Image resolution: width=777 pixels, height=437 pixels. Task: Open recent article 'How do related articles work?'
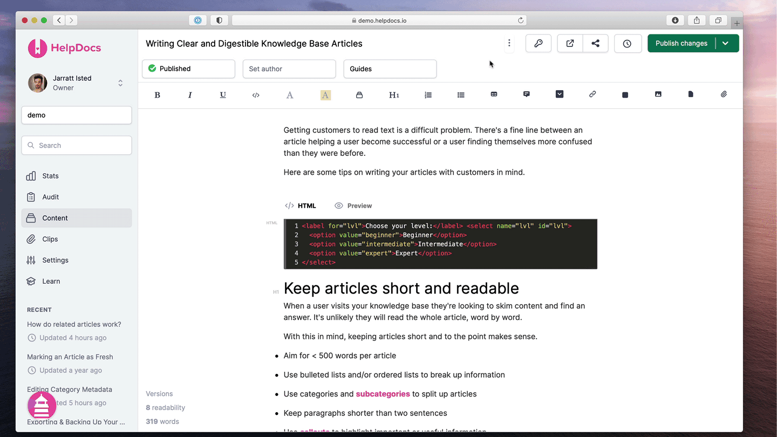[x=74, y=324]
